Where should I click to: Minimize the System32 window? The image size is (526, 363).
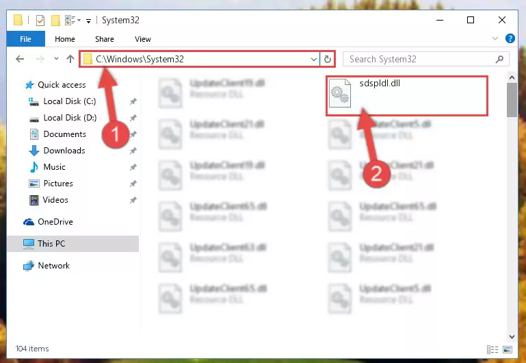(x=440, y=20)
